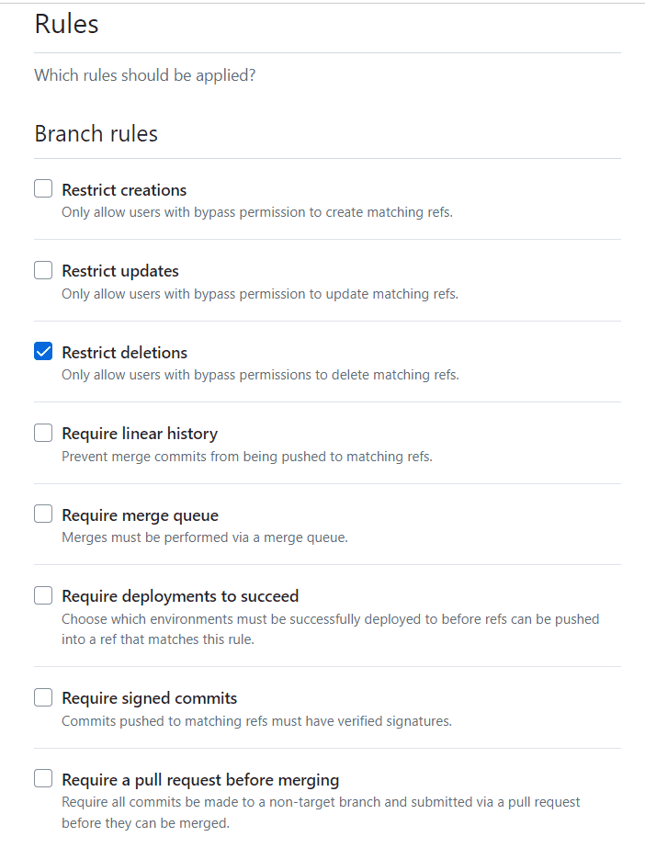Viewport: 645px width, 848px height.
Task: Click the 'Require linear history' label
Action: (x=140, y=434)
